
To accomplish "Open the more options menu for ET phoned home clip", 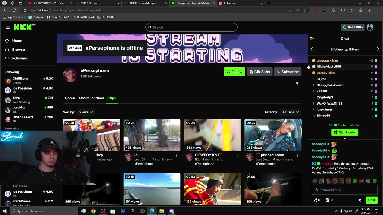I will pyautogui.click(x=297, y=156).
